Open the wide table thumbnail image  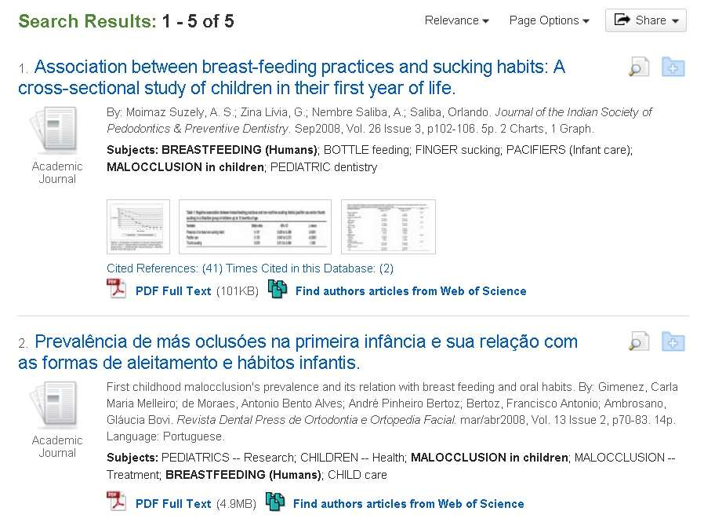[255, 227]
